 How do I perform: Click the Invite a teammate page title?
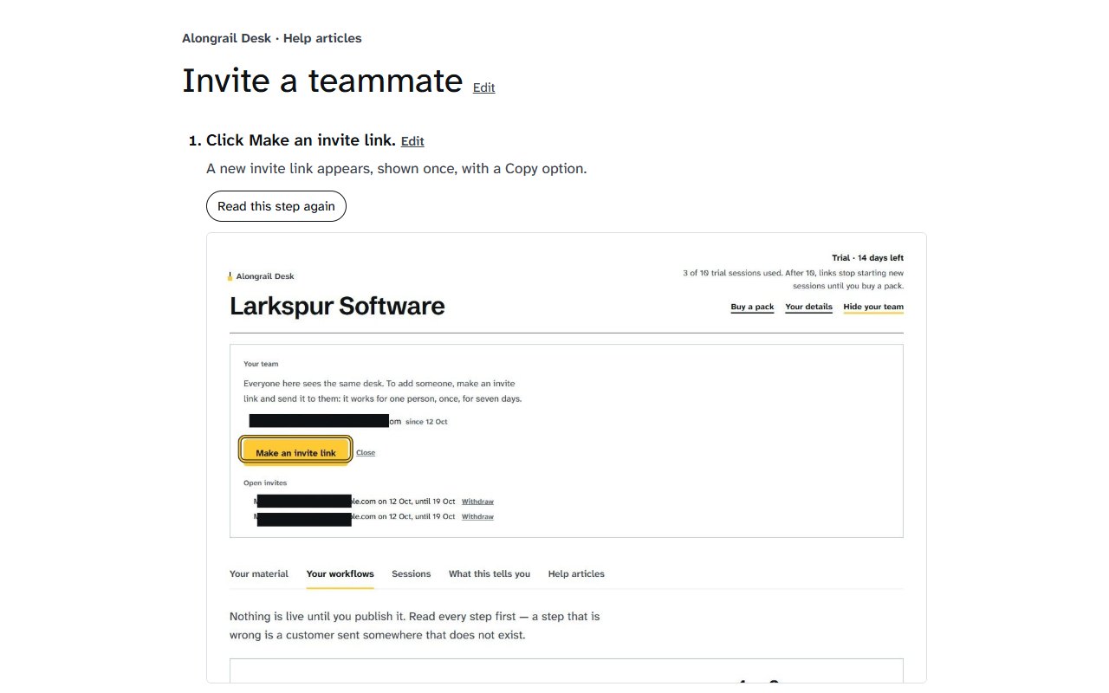click(322, 81)
